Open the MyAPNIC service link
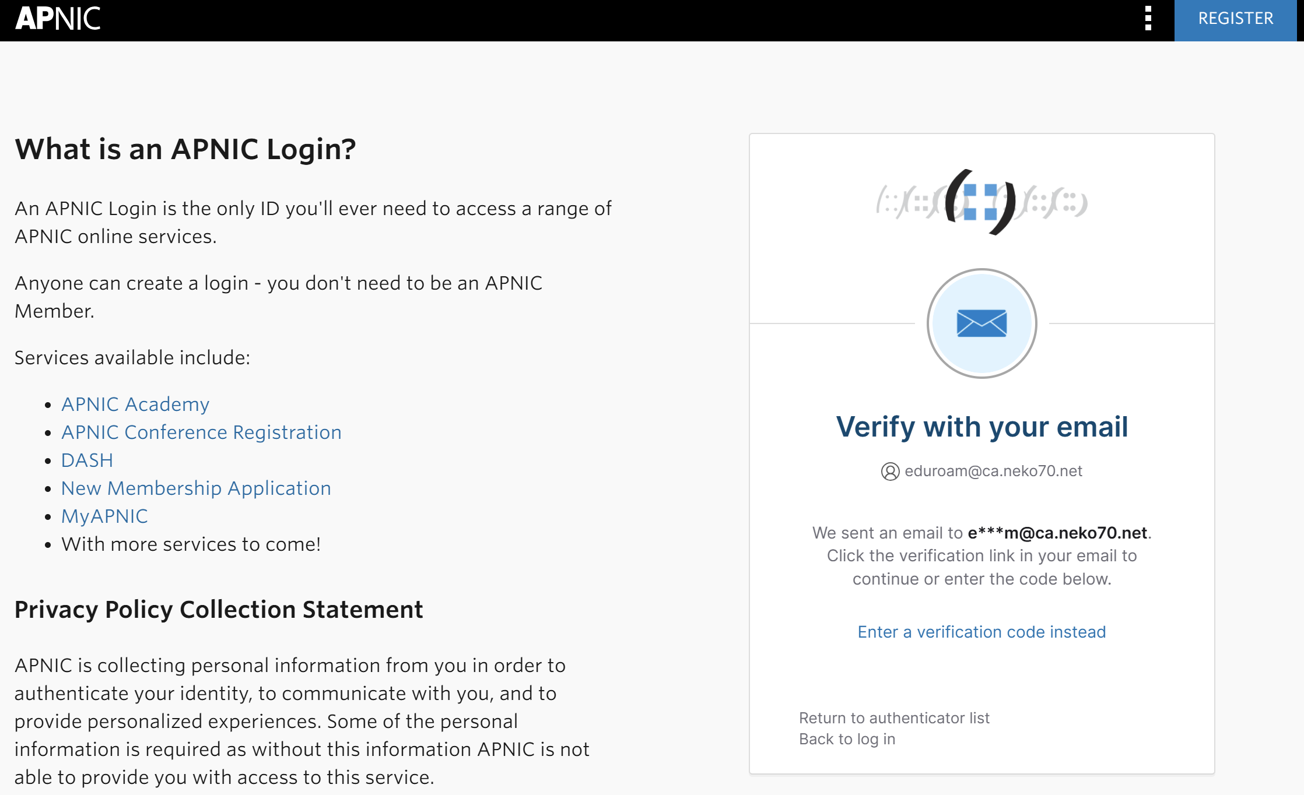 point(104,516)
